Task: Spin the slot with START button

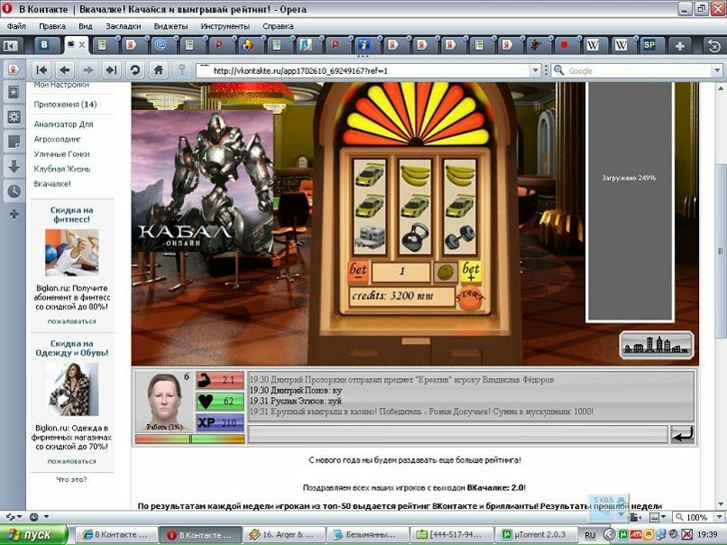Action: point(470,298)
